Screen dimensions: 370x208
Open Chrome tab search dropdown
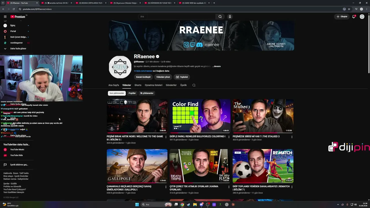[3, 3]
